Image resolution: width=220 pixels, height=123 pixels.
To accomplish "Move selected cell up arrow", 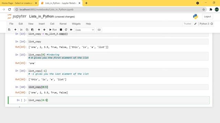I will (x=39, y=30).
